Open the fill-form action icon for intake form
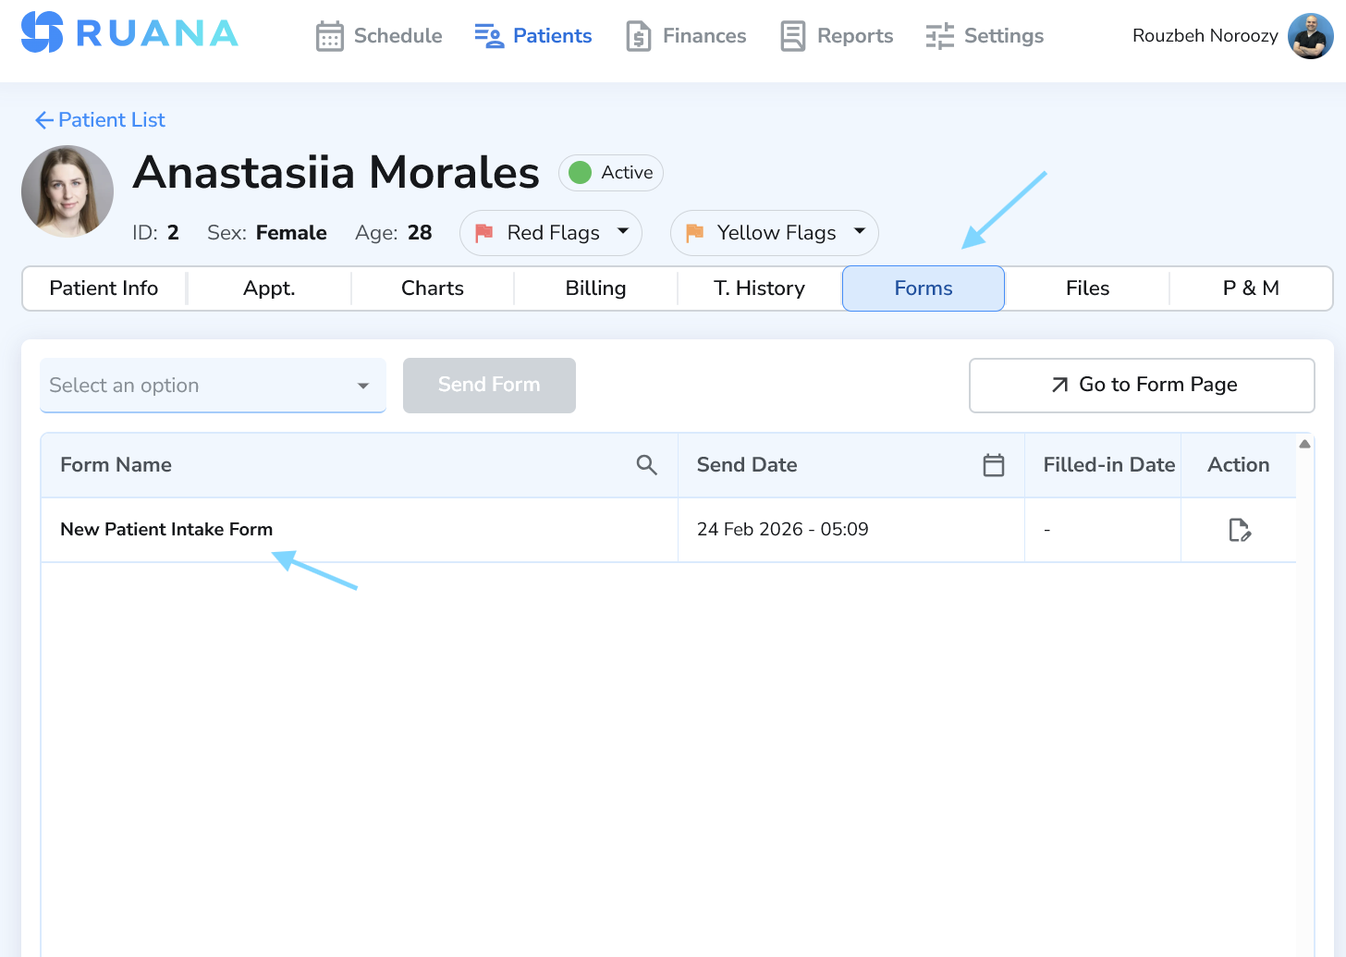This screenshot has width=1346, height=957. (1240, 530)
